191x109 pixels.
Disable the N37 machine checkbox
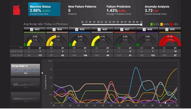click(122, 30)
